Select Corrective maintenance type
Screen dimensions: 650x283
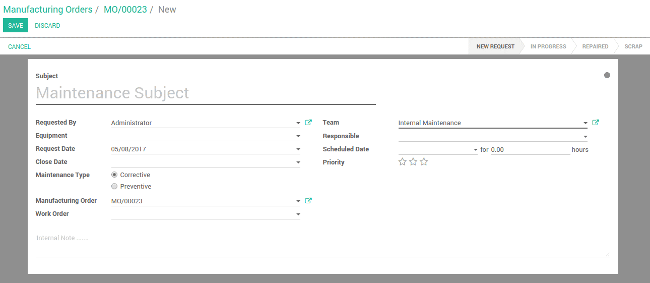114,175
